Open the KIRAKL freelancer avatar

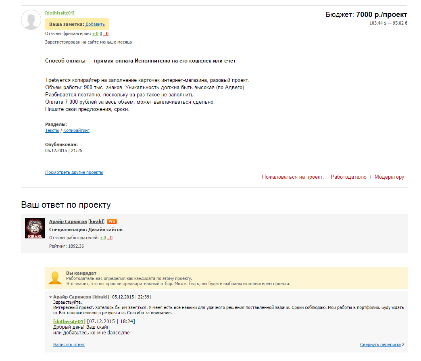[35, 228]
